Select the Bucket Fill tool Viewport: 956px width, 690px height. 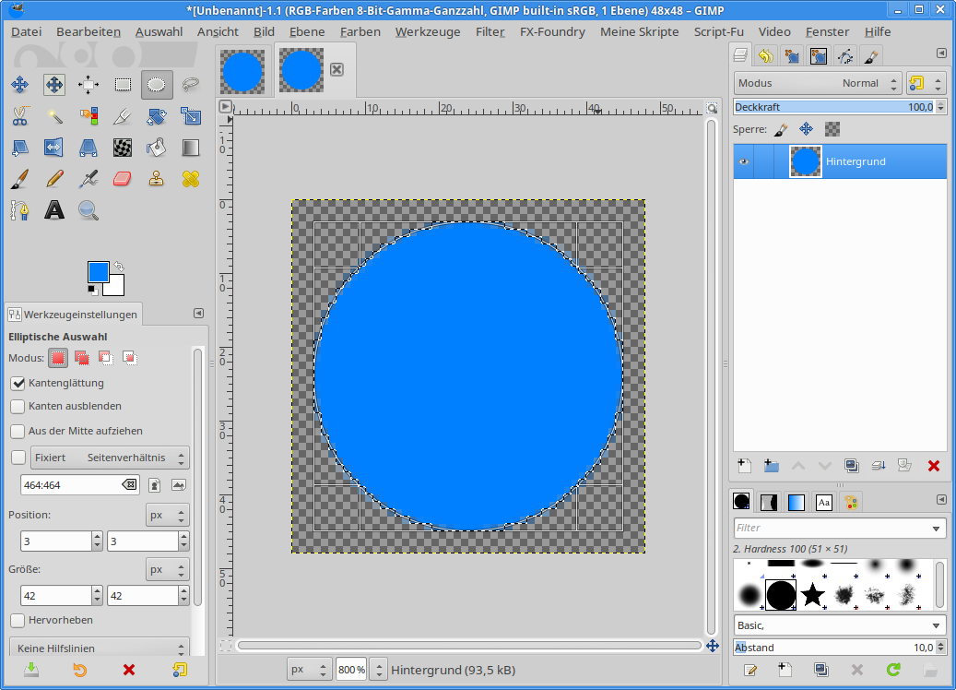coord(157,147)
